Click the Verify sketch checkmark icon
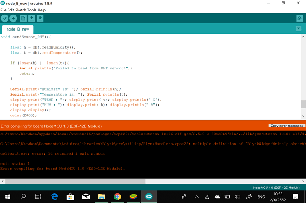 coord(5,19)
